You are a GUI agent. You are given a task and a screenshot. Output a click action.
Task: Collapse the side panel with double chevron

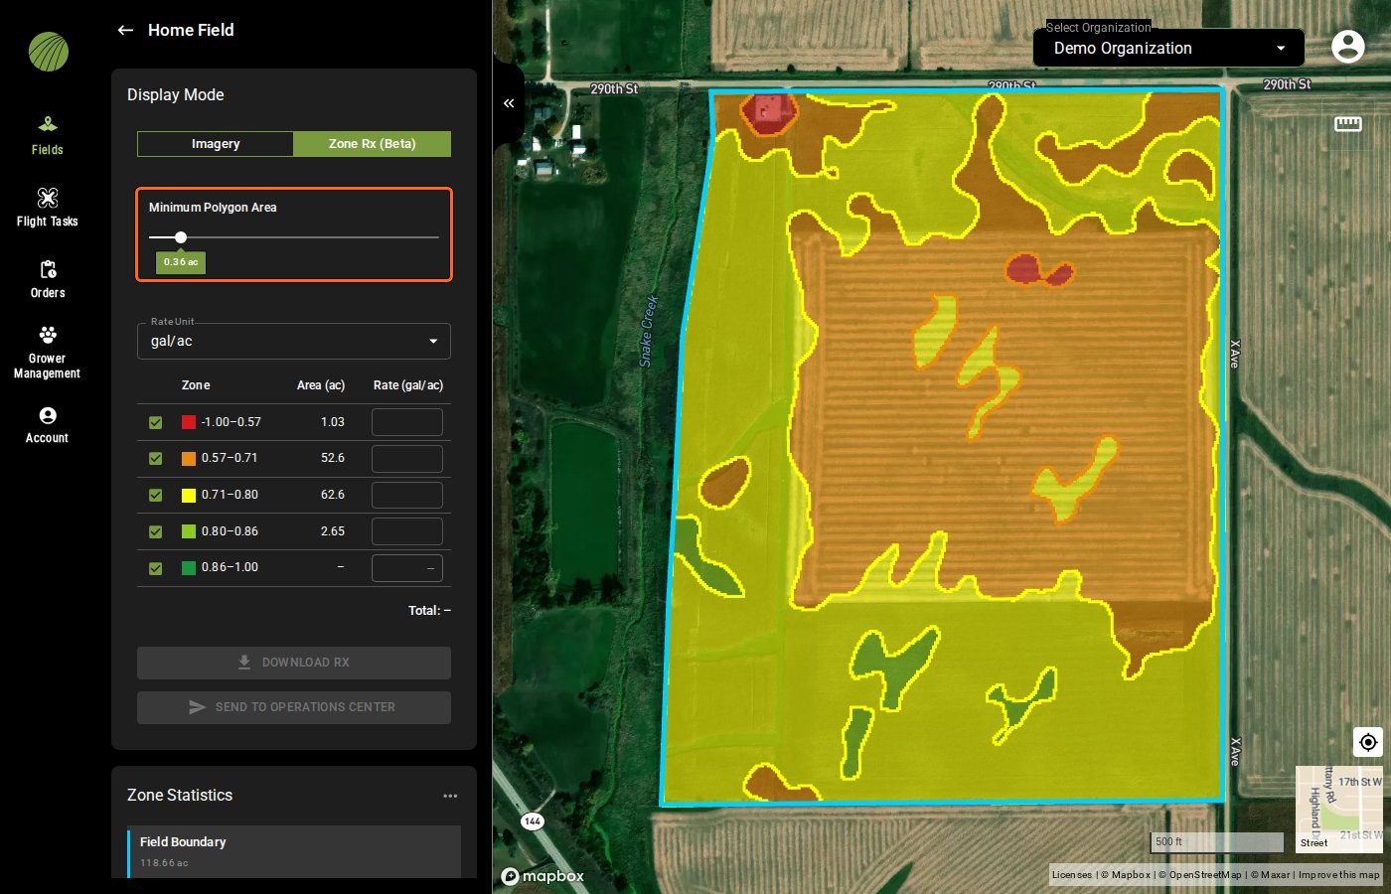coord(509,103)
